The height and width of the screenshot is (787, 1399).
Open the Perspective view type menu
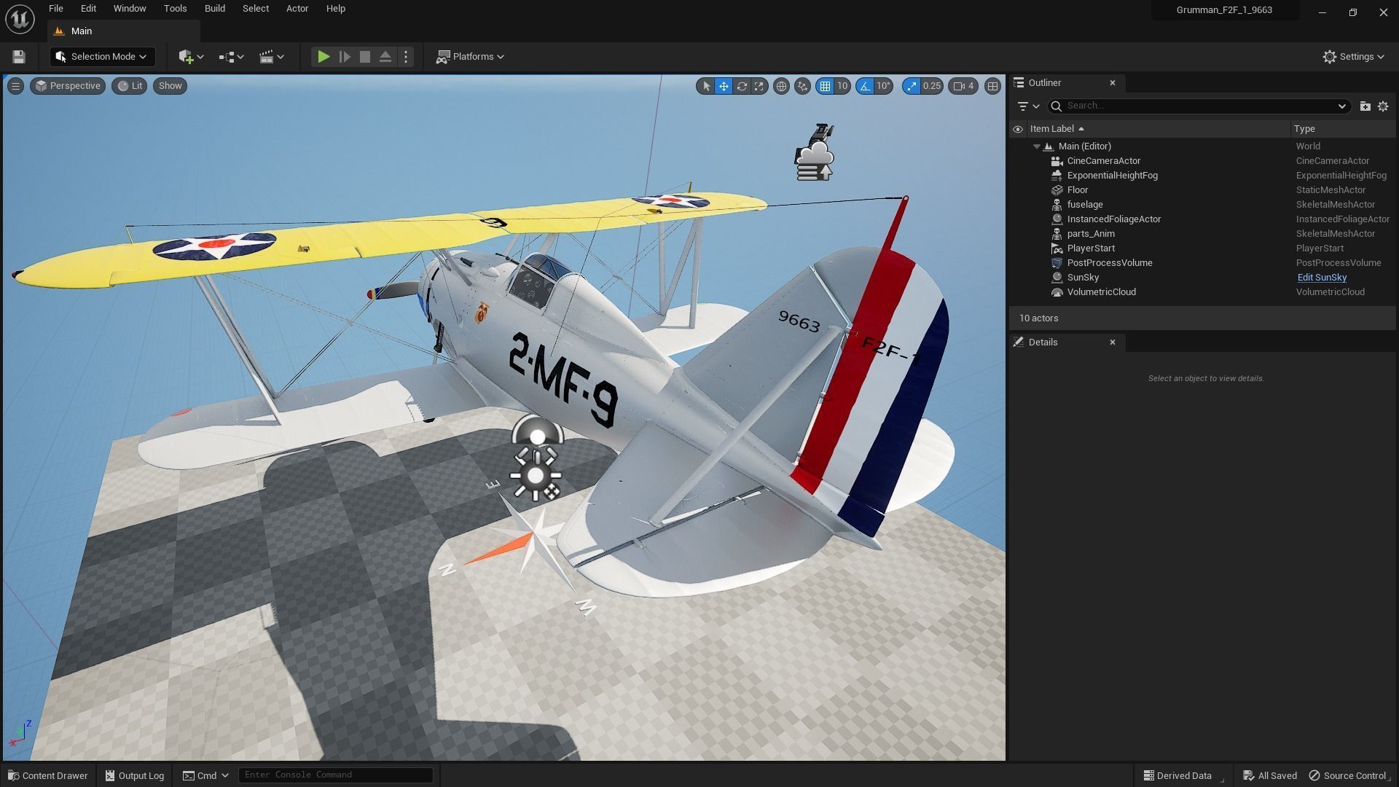[x=68, y=86]
